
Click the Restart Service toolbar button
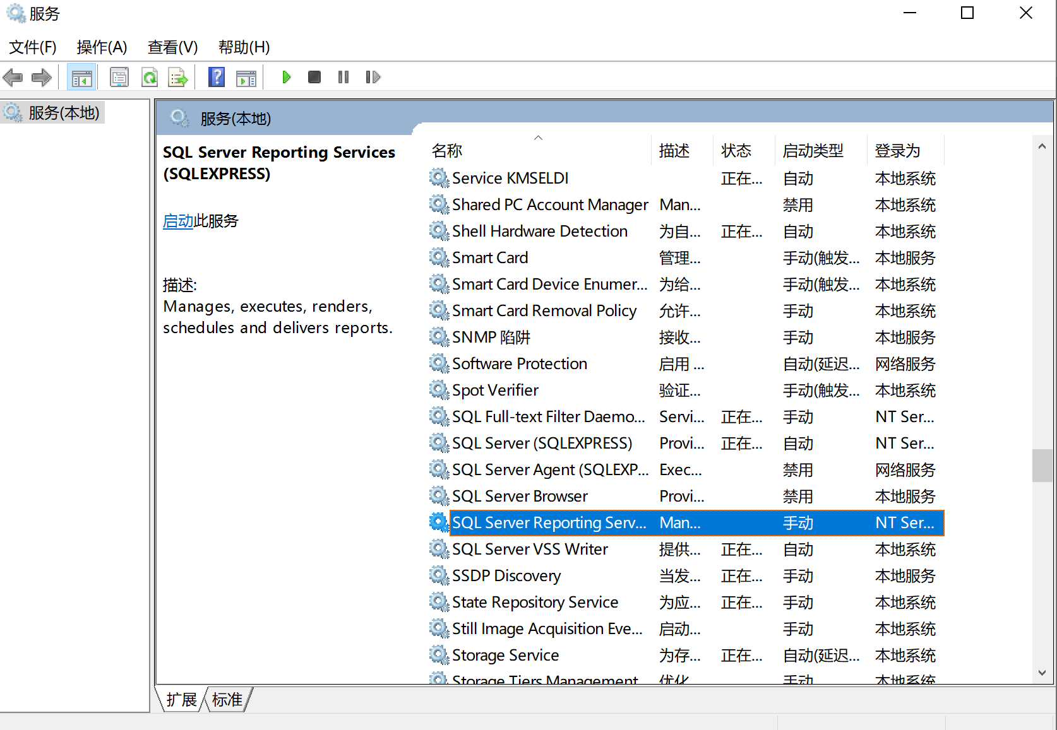(373, 77)
